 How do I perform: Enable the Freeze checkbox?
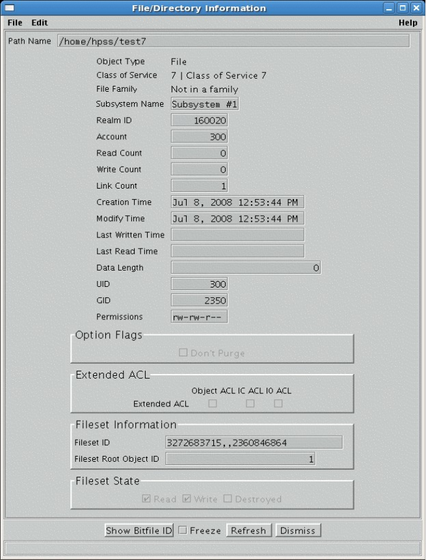pos(183,530)
